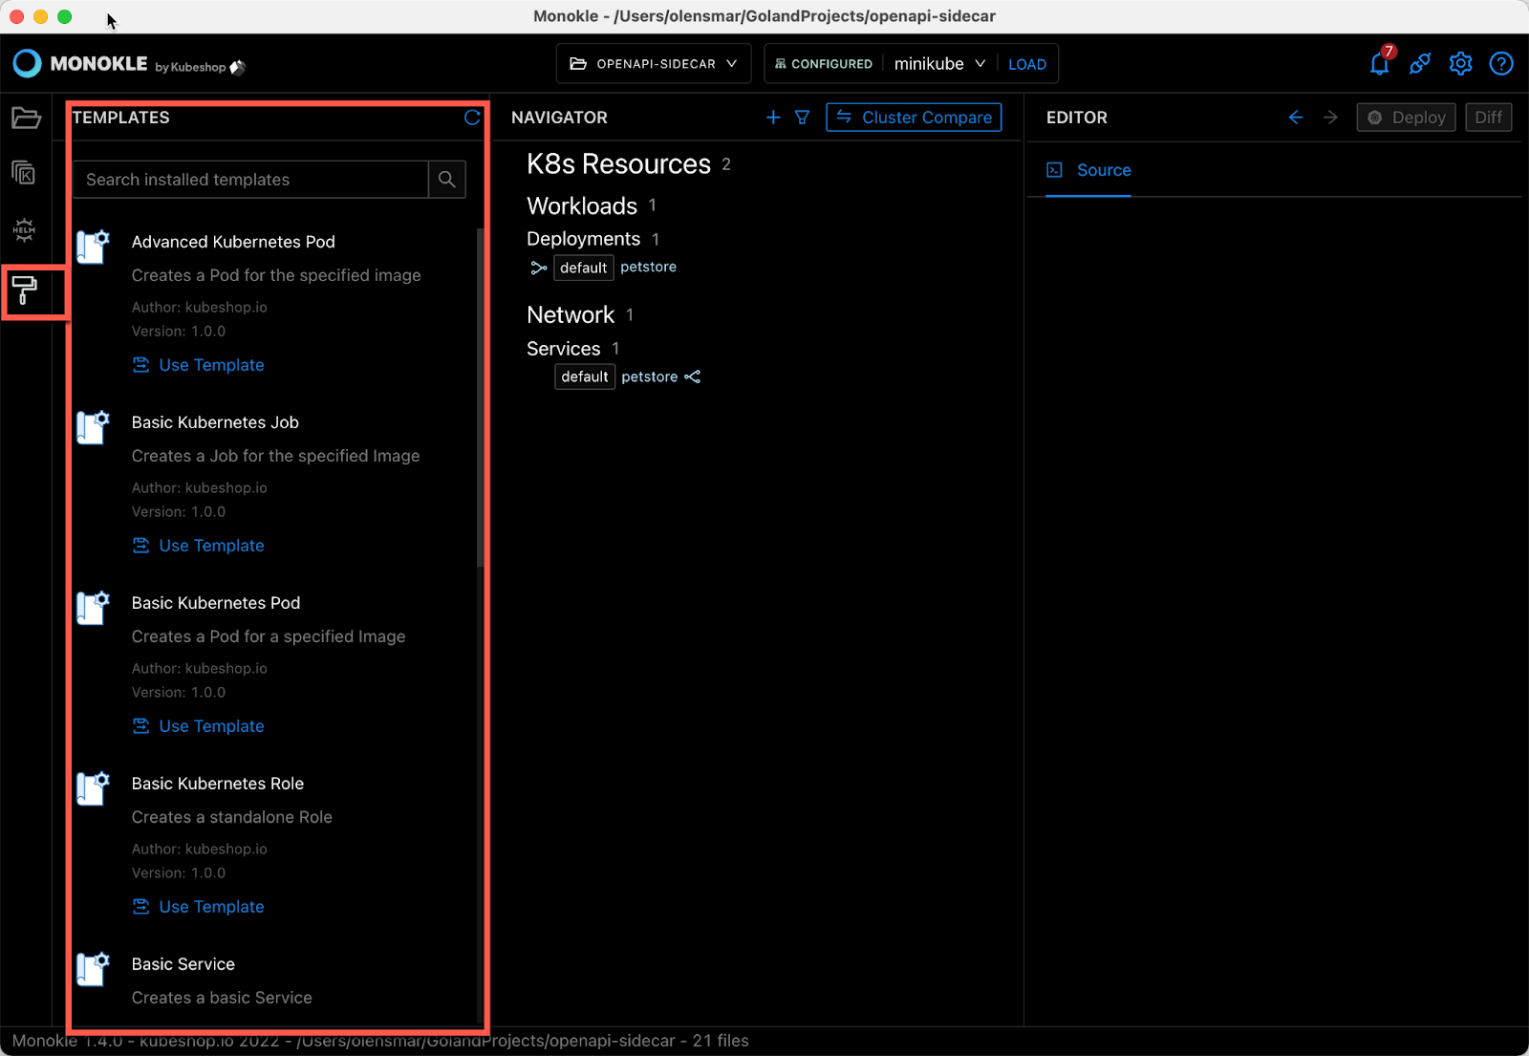Open the Navigator filter funnel icon

(x=803, y=117)
